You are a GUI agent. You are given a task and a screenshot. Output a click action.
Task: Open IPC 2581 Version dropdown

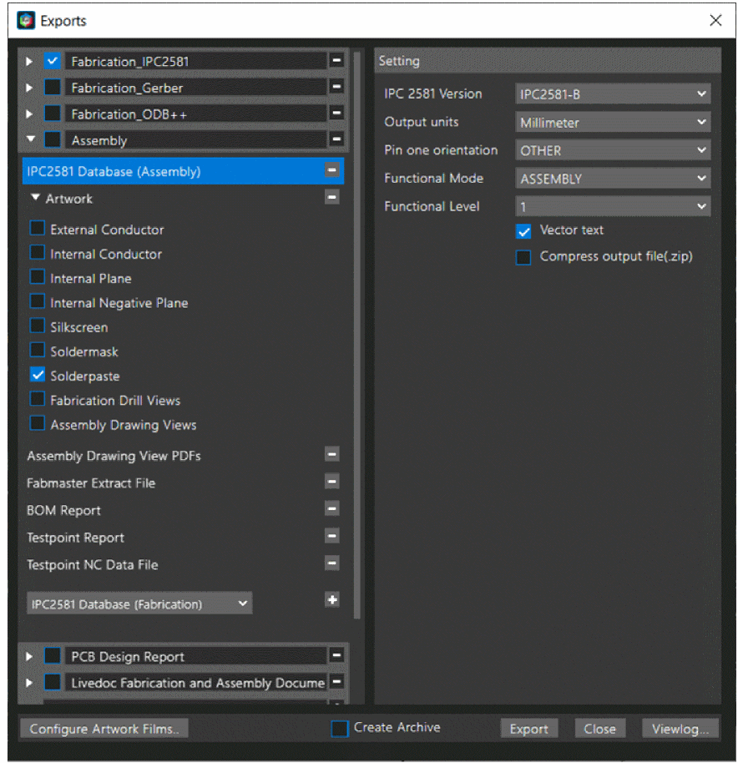(x=613, y=94)
